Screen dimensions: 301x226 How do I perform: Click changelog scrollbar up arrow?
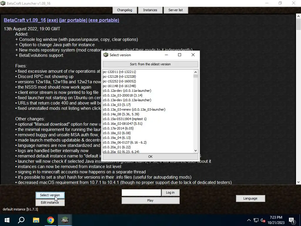click(x=298, y=16)
